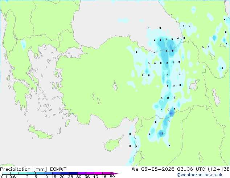Select the 0.1–0.5 mm legend color swatch
This screenshot has width=230, height=178.
pyautogui.click(x=6, y=173)
